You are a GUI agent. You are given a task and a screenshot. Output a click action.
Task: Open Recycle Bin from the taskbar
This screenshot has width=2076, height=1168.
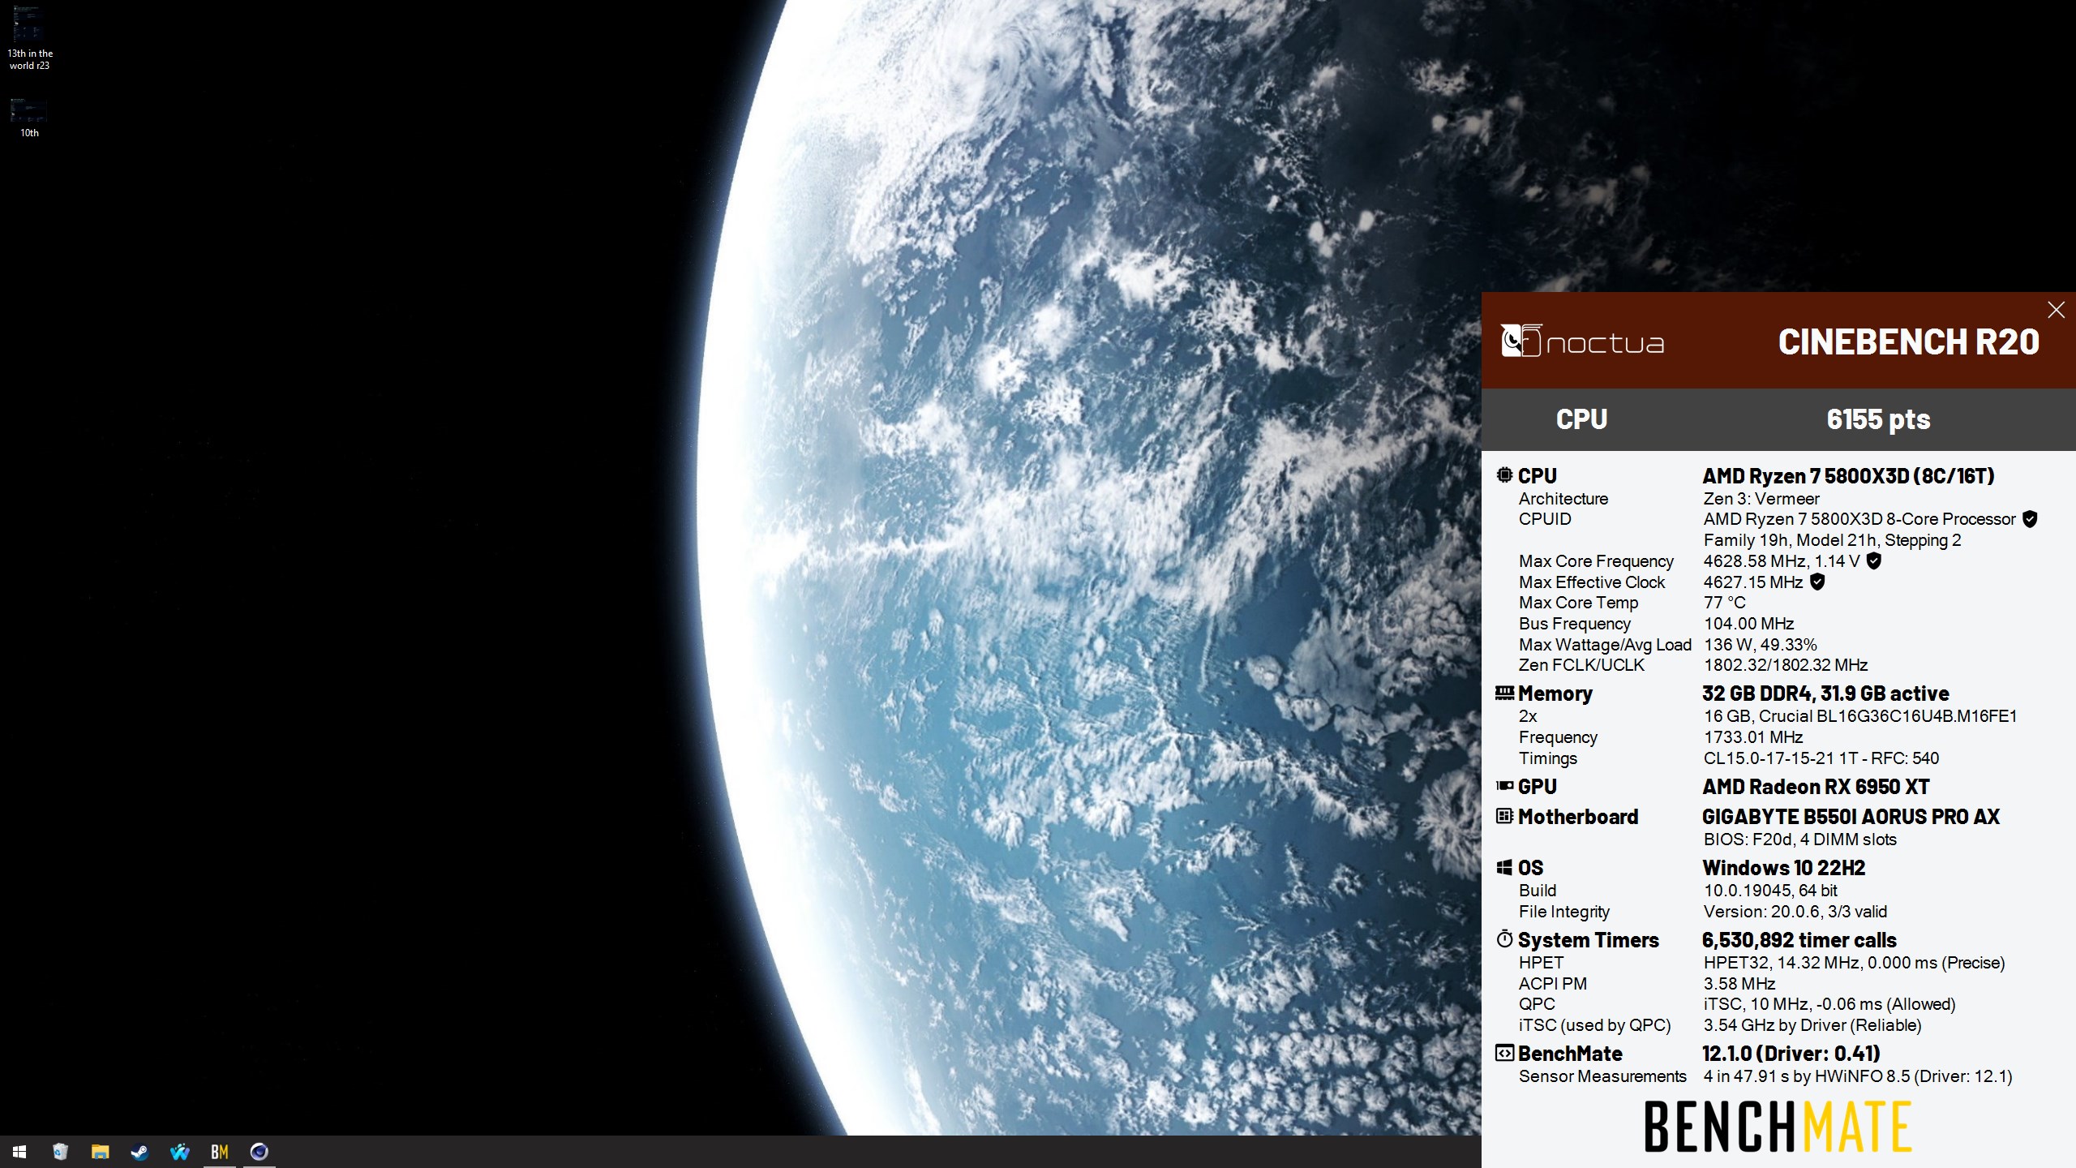[60, 1152]
